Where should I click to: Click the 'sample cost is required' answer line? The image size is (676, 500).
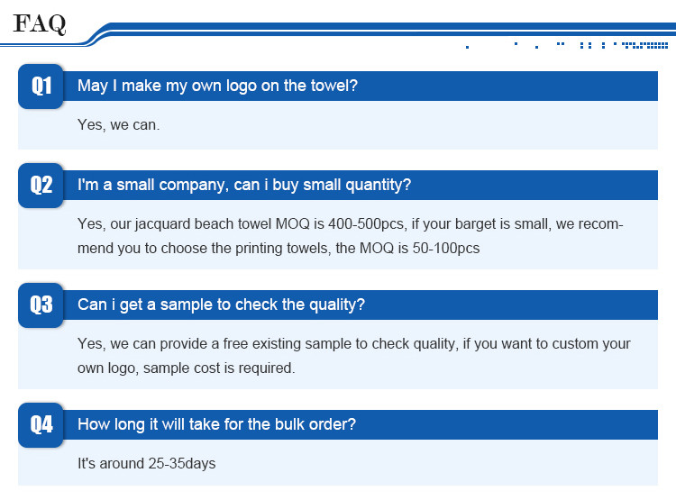coord(187,368)
